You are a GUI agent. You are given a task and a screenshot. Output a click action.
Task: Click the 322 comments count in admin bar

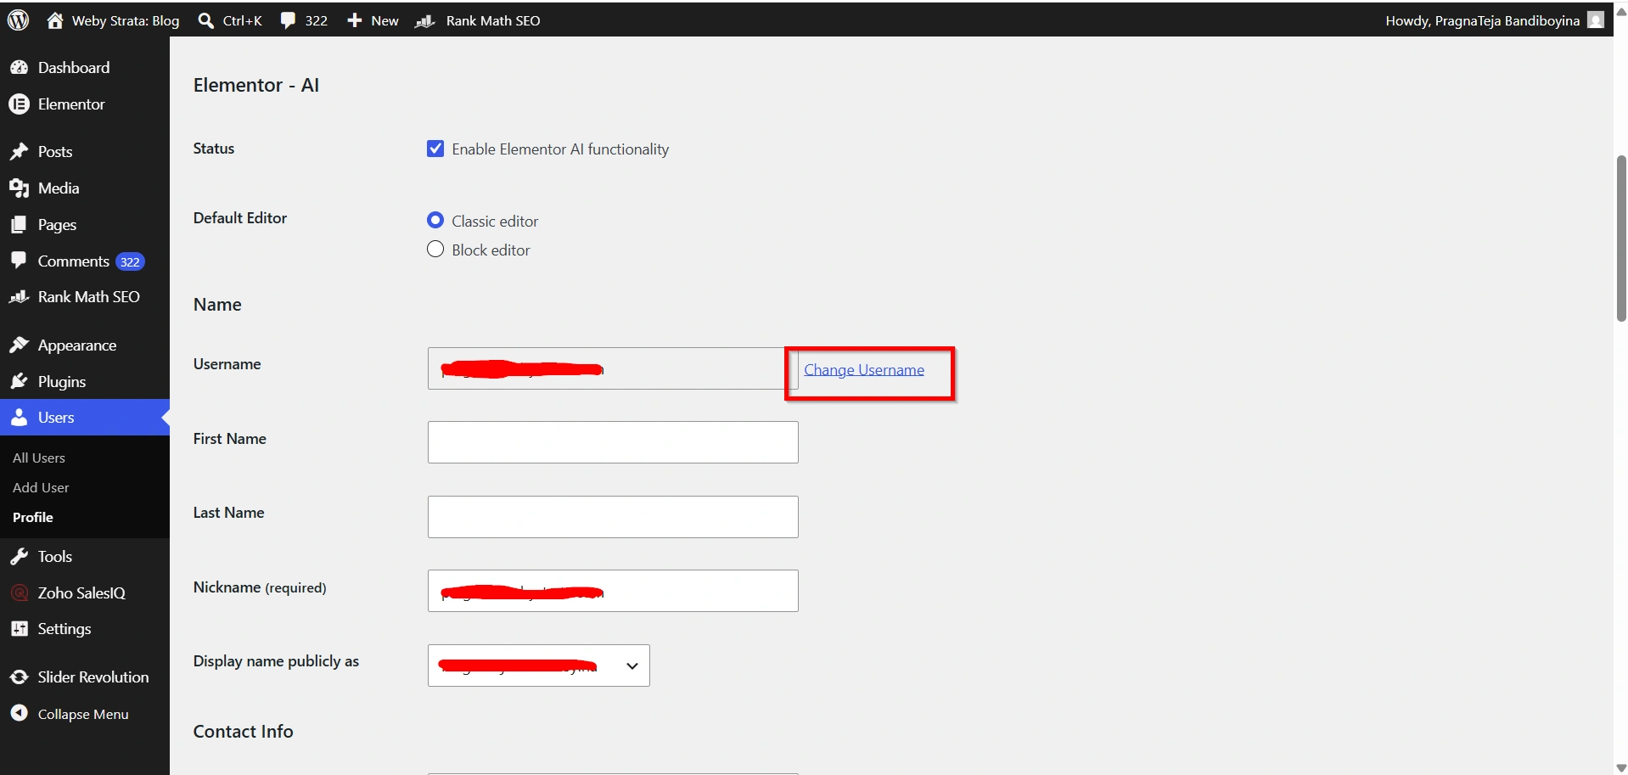[317, 20]
